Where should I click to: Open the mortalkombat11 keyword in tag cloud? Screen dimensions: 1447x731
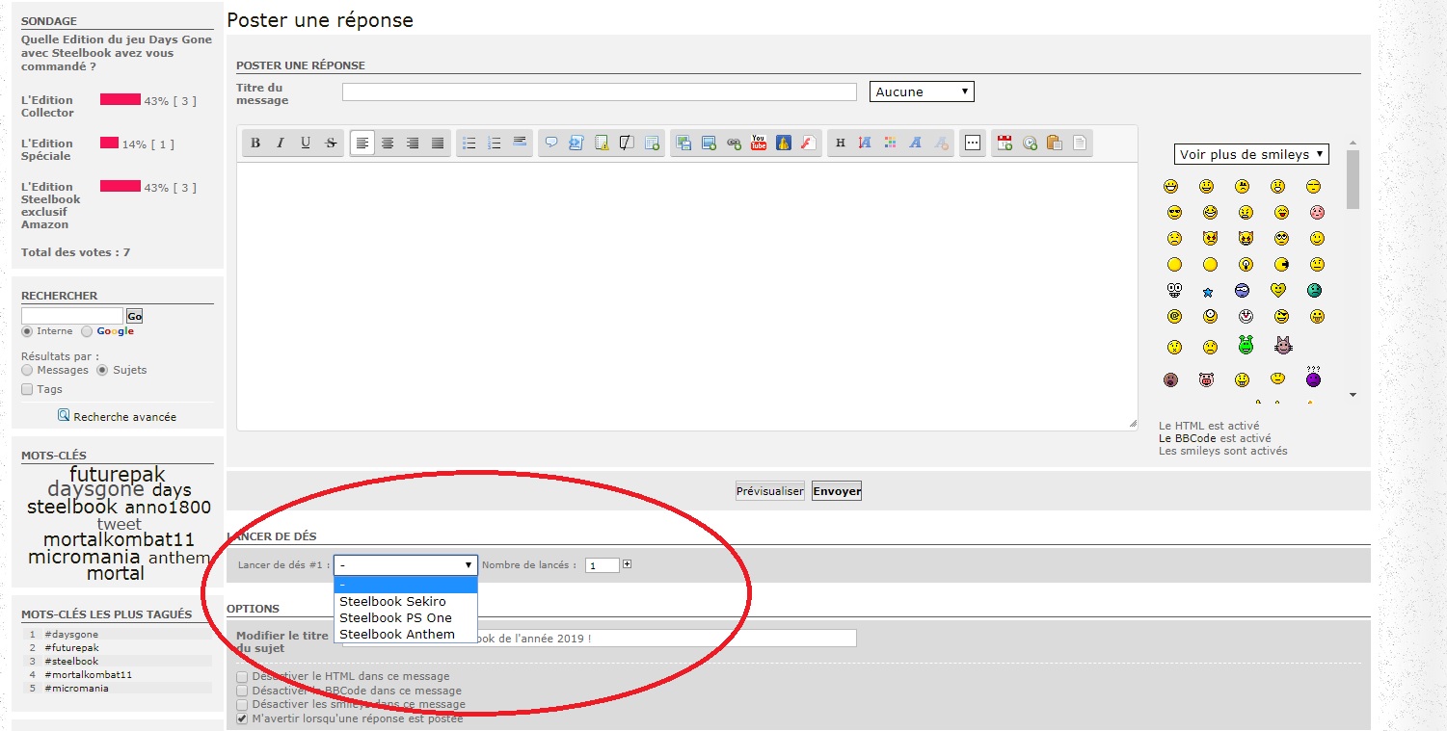pyautogui.click(x=120, y=540)
